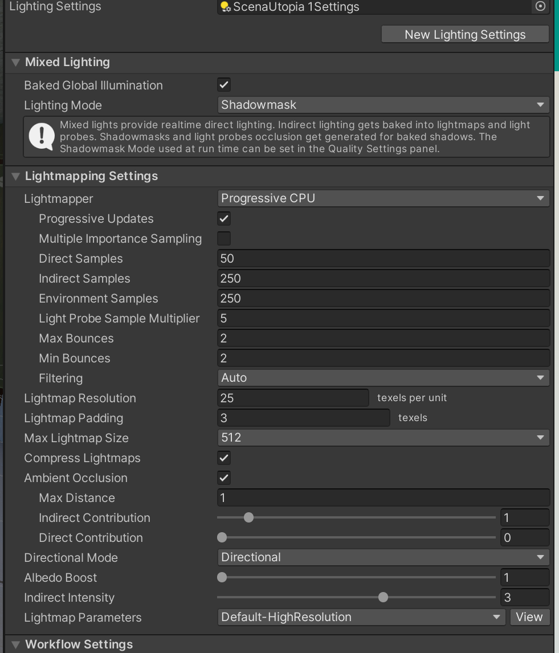Click the warning icon in the Mixed Lighting info box
The height and width of the screenshot is (653, 559).
(x=42, y=136)
